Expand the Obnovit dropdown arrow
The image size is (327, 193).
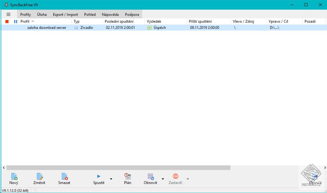pos(163,179)
